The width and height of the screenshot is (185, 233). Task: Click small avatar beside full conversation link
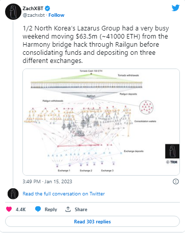13,194
